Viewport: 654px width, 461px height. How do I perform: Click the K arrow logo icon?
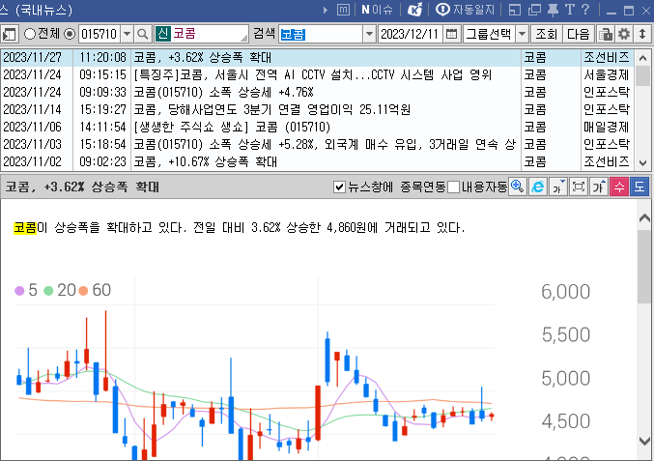tap(414, 10)
